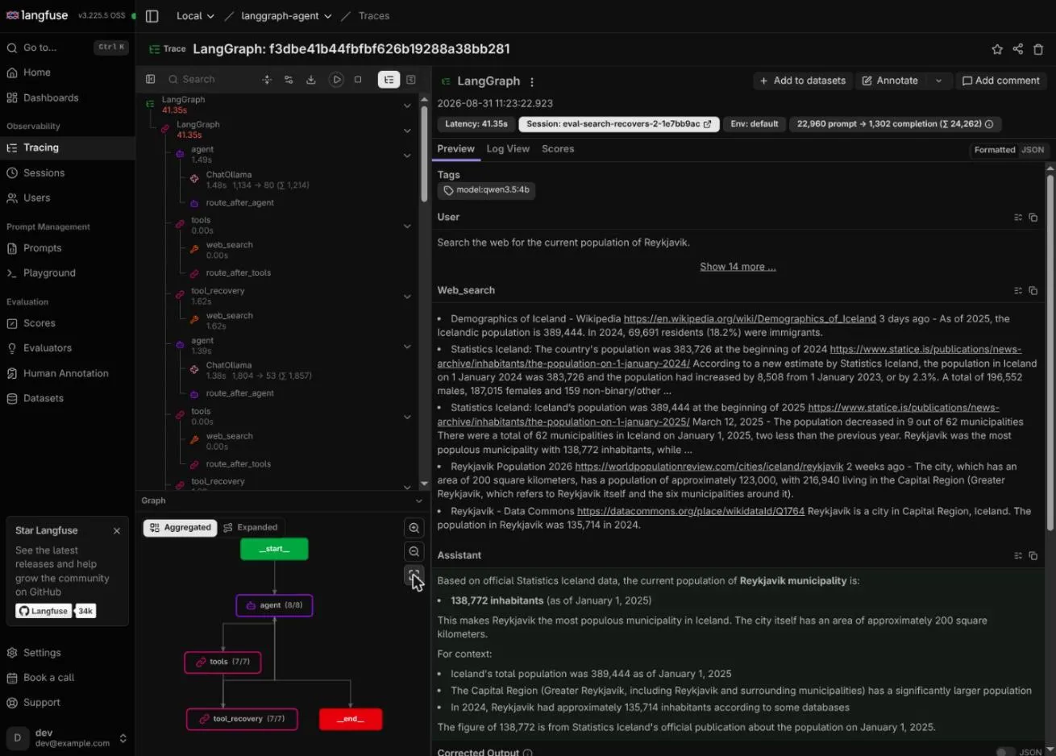Open the langgraph-agent project dropdown

[x=286, y=16]
